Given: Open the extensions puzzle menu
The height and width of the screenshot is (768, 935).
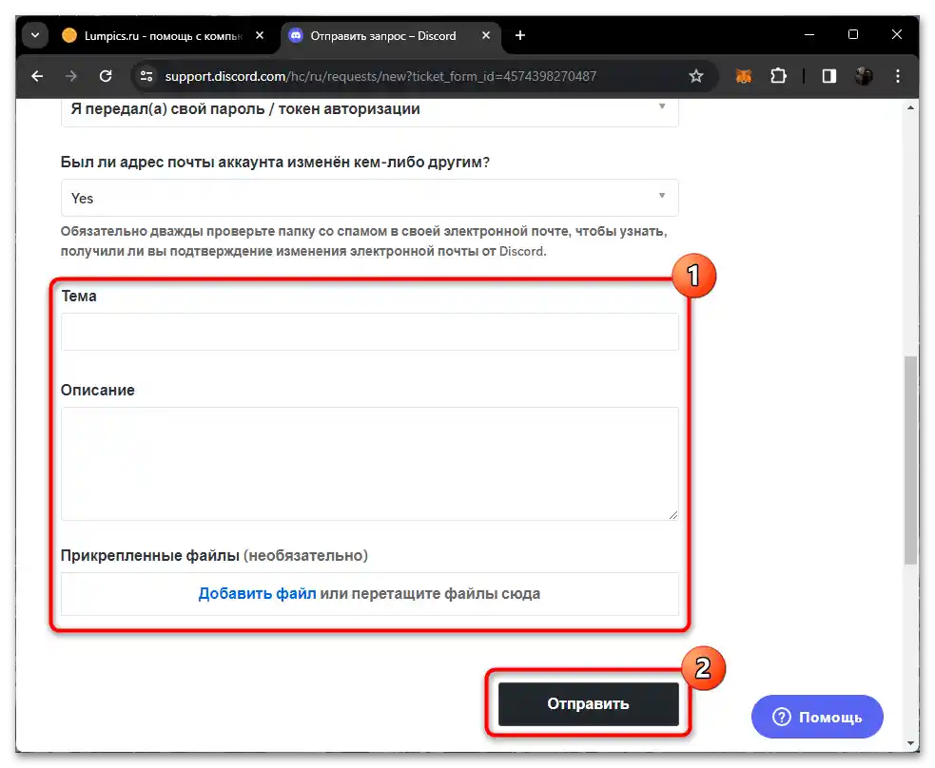Looking at the screenshot, I should 778,76.
